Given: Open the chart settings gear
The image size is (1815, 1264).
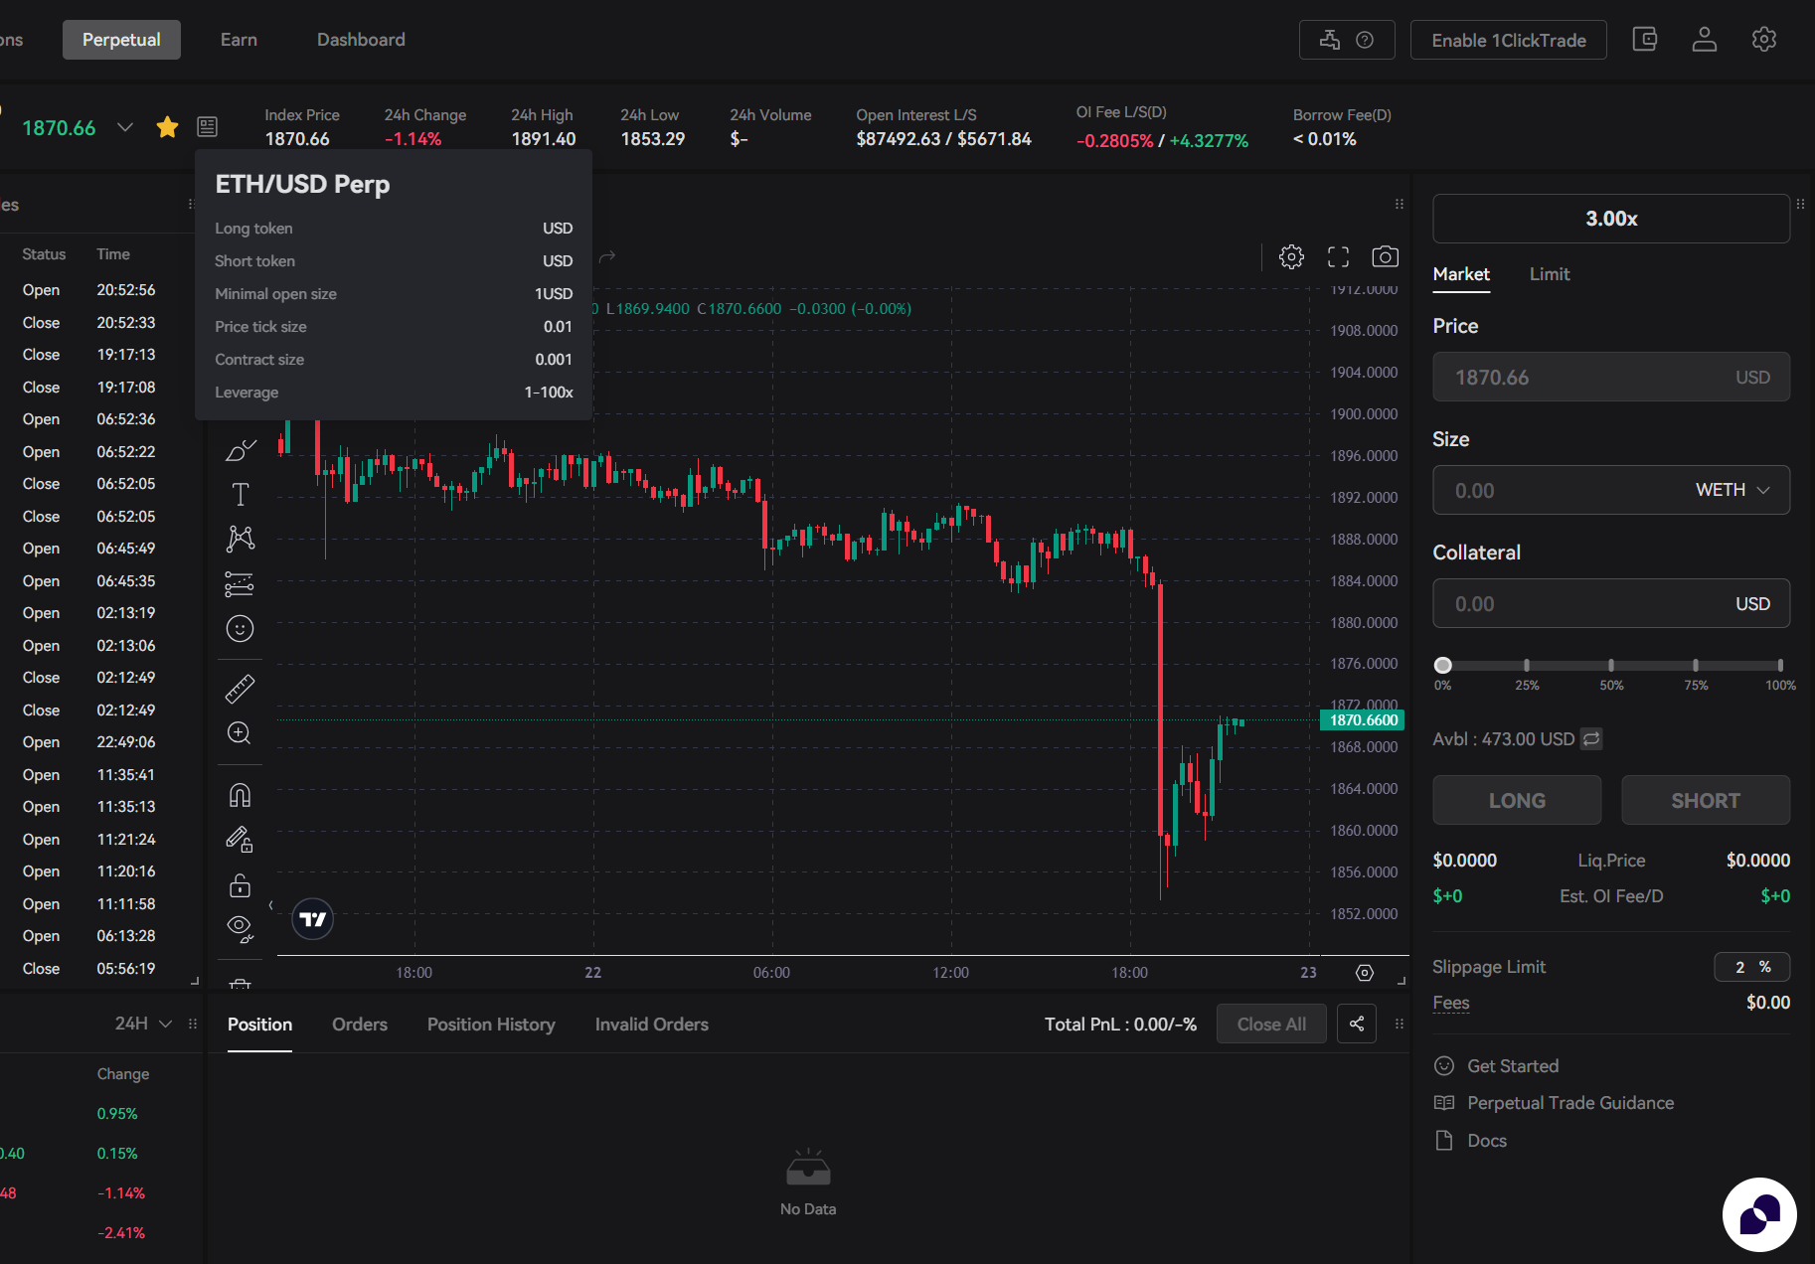Looking at the screenshot, I should (1291, 257).
